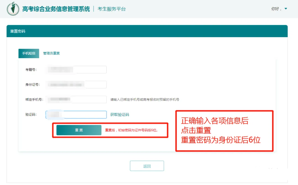Click the 获取验证码 link
Screen dimensions: 298x185
pyautogui.click(x=119, y=115)
